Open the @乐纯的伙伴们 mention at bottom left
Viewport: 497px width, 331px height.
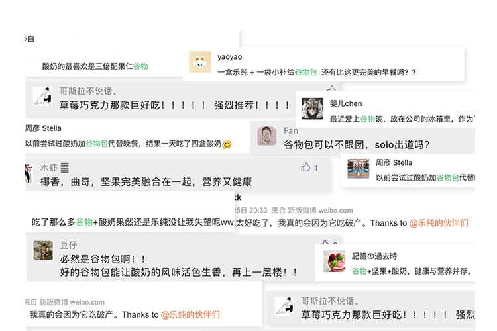(190, 315)
